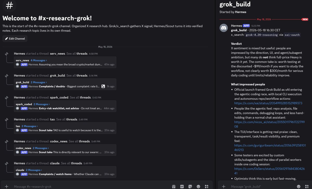Click 'threads' link in the codex_news line

(x=84, y=141)
